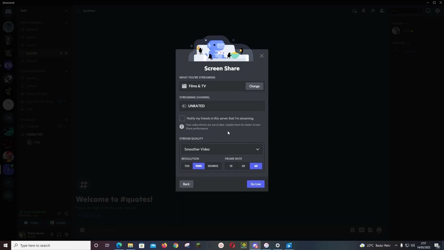
Task: Open Discord help
Action: click(437, 11)
